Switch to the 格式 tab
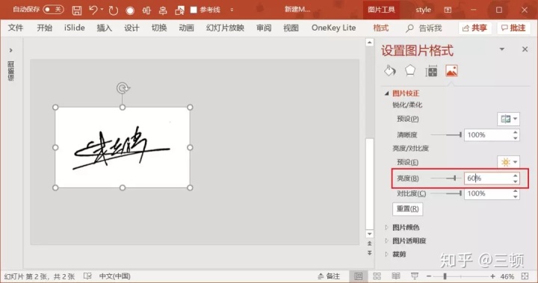 click(x=381, y=28)
